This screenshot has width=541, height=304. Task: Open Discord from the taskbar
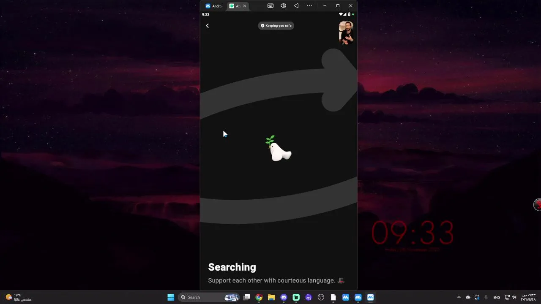[284, 297]
